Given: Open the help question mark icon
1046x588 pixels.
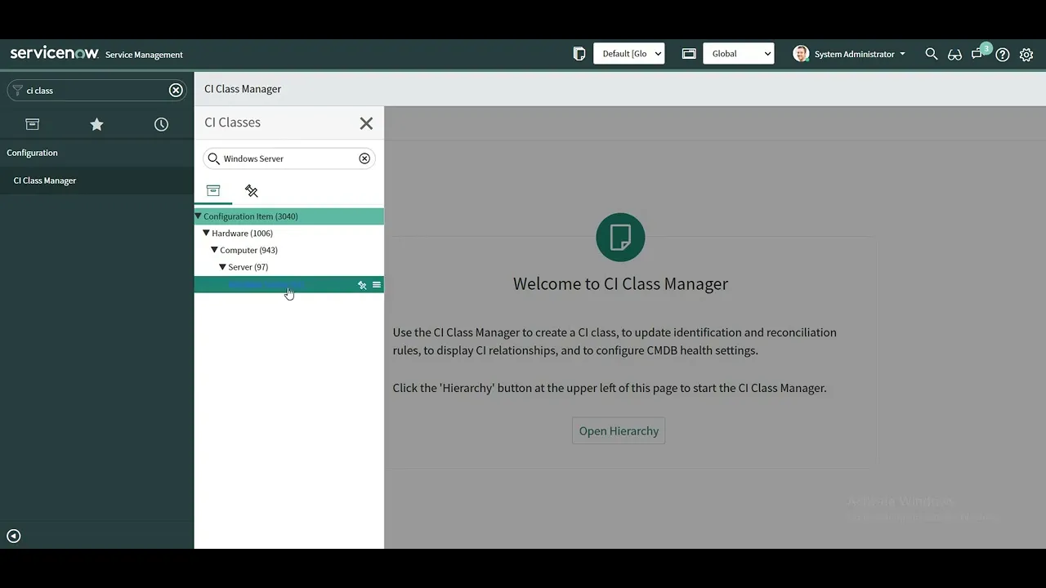Looking at the screenshot, I should tap(1003, 55).
